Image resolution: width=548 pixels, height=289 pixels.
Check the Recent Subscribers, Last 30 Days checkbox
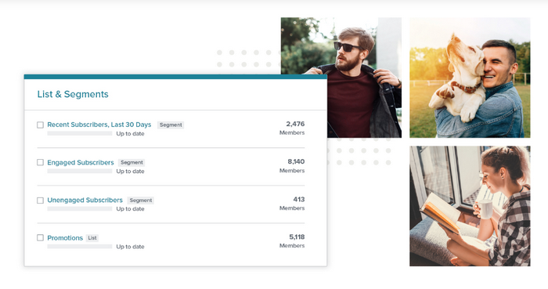[x=40, y=125]
